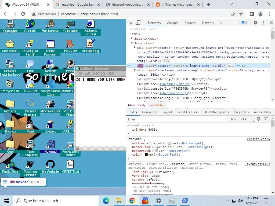Open the Computed styles tab

click(150, 112)
